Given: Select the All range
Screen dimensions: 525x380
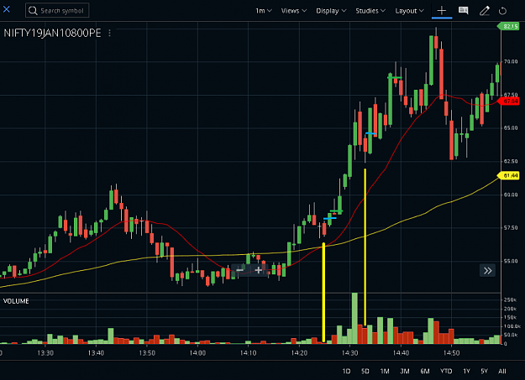Looking at the screenshot, I should click(501, 371).
